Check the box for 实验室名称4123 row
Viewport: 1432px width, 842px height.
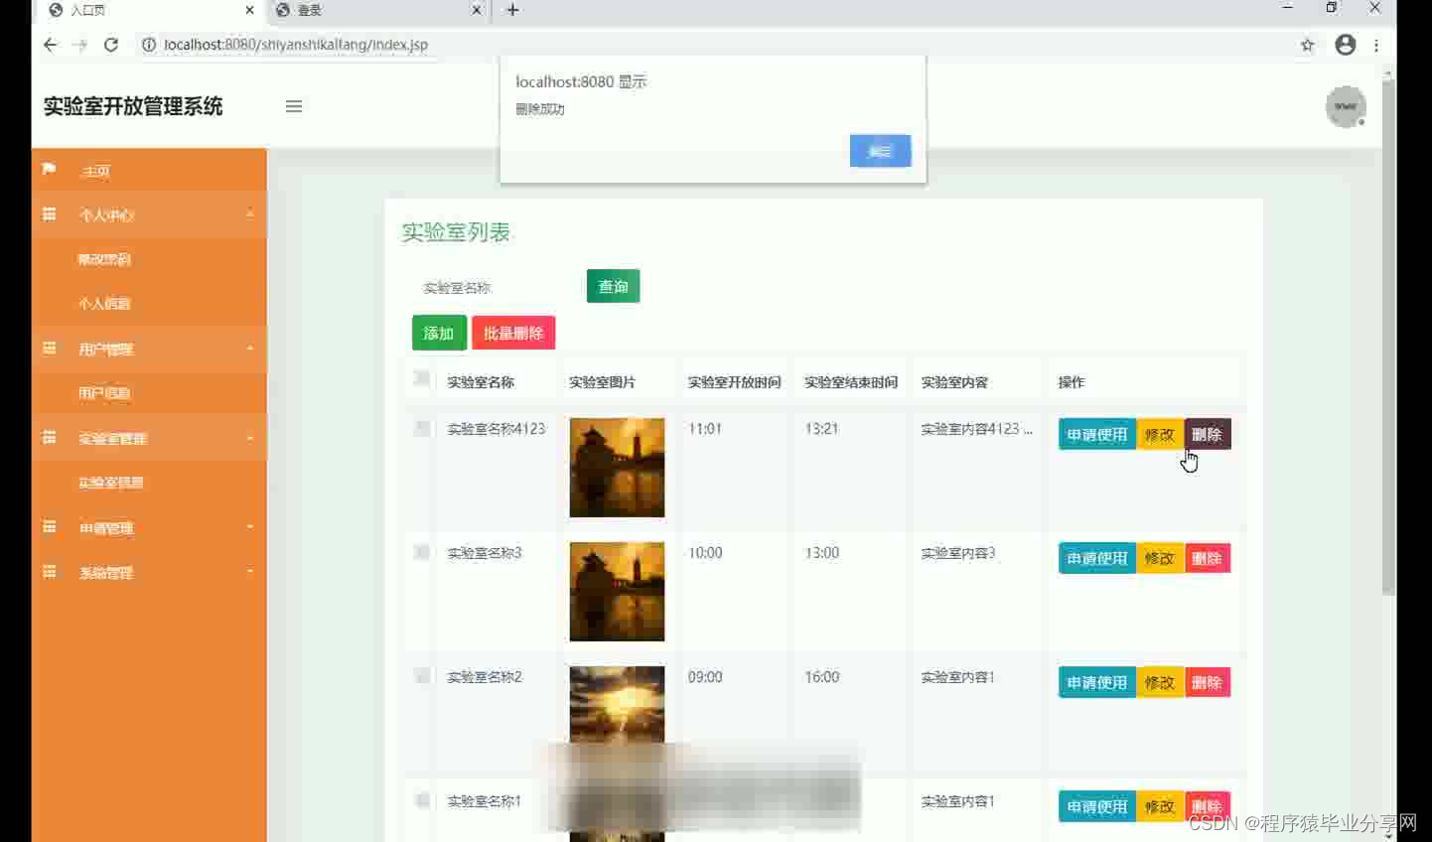coord(422,428)
